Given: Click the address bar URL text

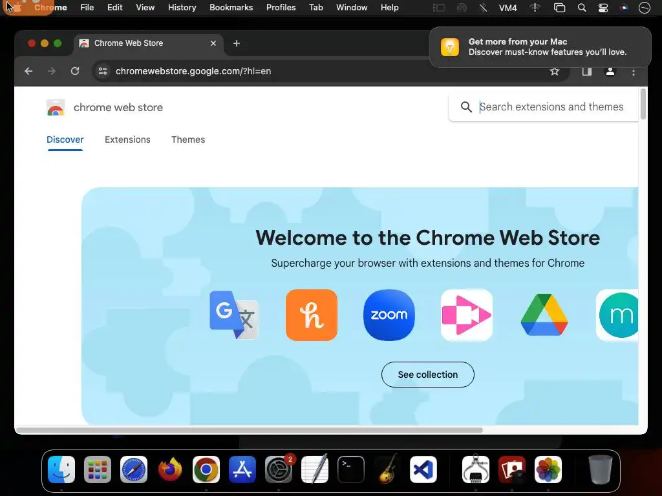Looking at the screenshot, I should pyautogui.click(x=193, y=71).
